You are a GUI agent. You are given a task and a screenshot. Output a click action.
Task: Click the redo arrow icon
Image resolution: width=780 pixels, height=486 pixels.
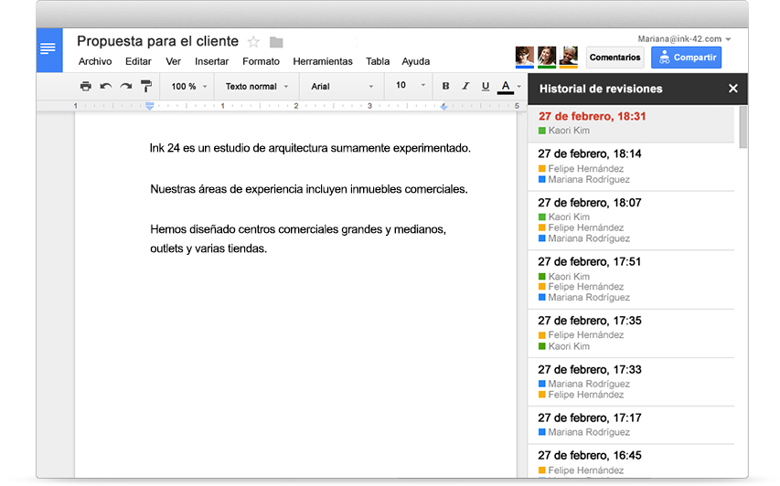click(125, 87)
